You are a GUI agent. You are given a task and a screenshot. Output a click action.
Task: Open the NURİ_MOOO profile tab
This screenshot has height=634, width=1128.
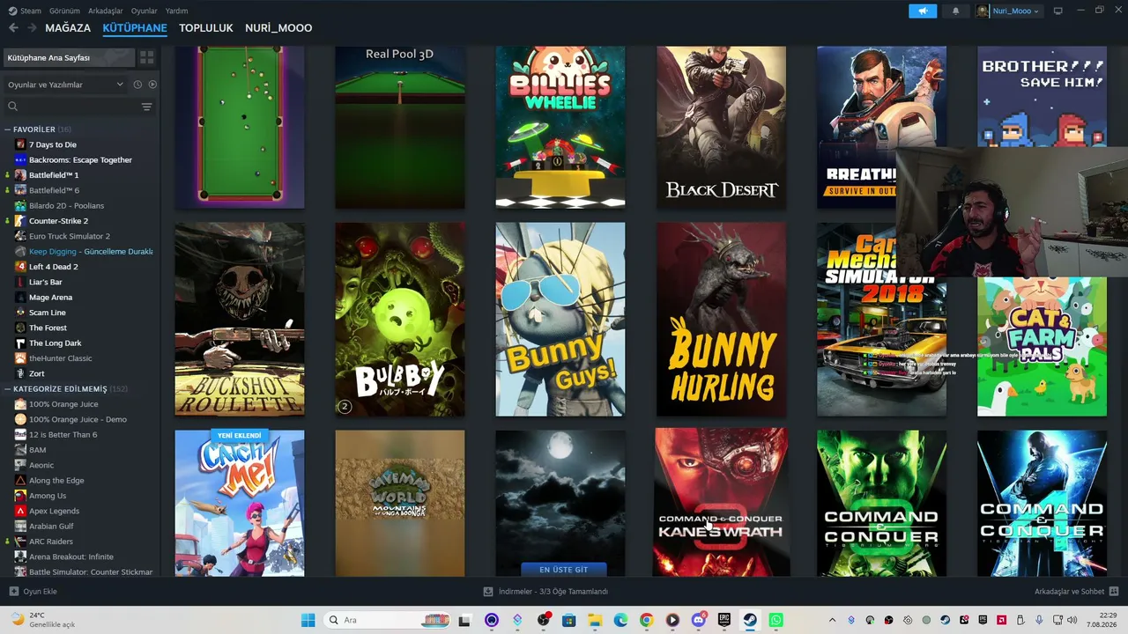[x=278, y=28]
